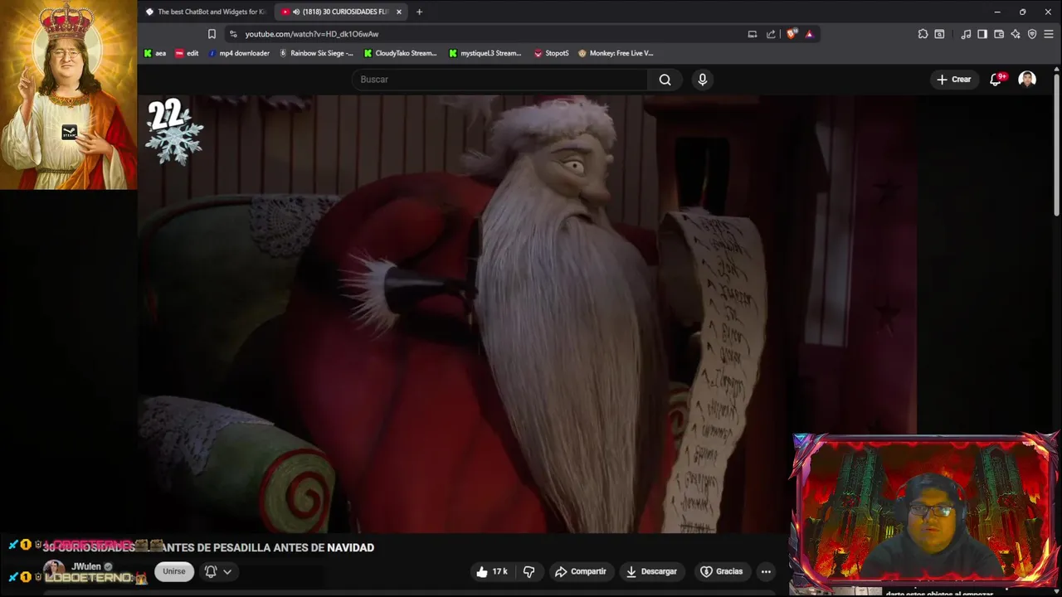This screenshot has width=1062, height=597.
Task: Toggle the browser sidebar panel icon
Action: point(982,34)
